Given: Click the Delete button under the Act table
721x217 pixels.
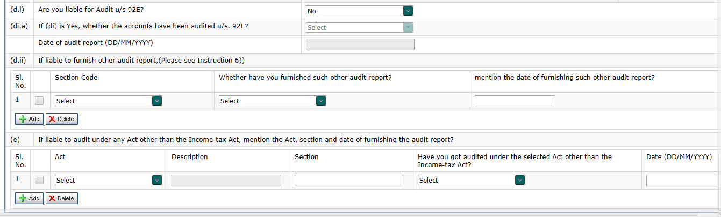Looking at the screenshot, I should pyautogui.click(x=61, y=198).
